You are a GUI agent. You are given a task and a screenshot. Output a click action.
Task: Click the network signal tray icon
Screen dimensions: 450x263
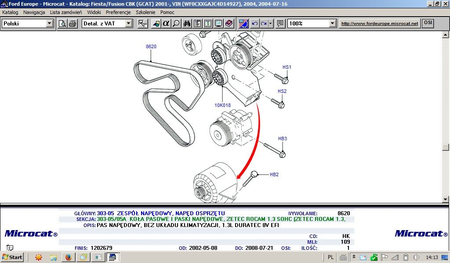point(395,257)
